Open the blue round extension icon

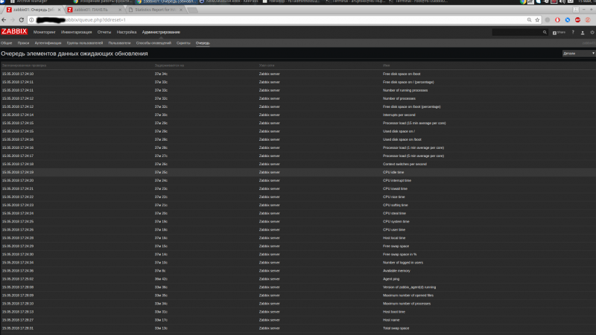[x=568, y=20]
